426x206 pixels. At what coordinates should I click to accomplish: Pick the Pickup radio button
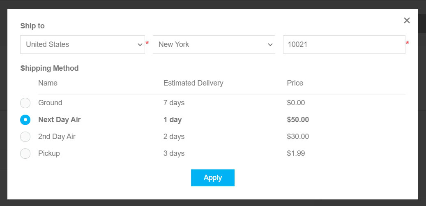pyautogui.click(x=25, y=153)
